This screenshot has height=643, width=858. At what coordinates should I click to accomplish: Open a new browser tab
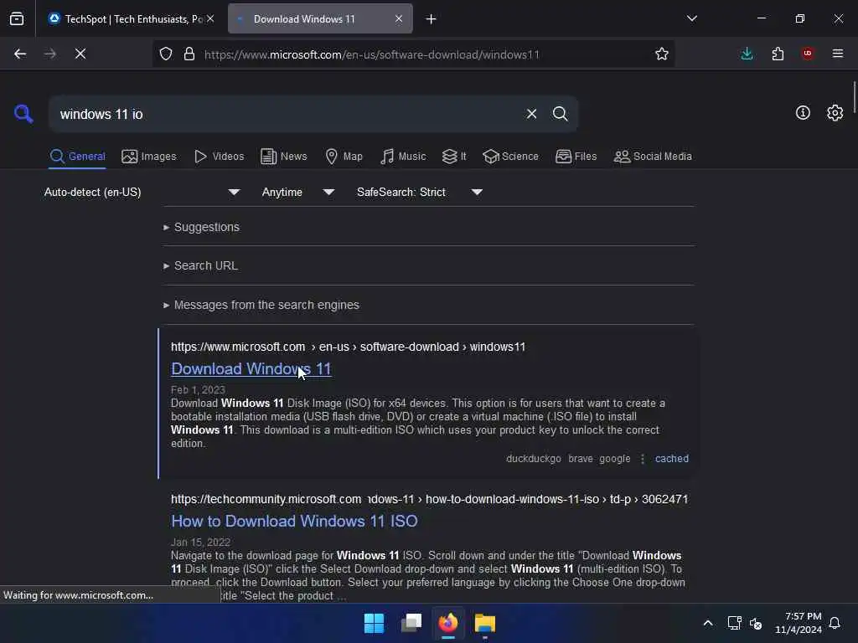[432, 19]
